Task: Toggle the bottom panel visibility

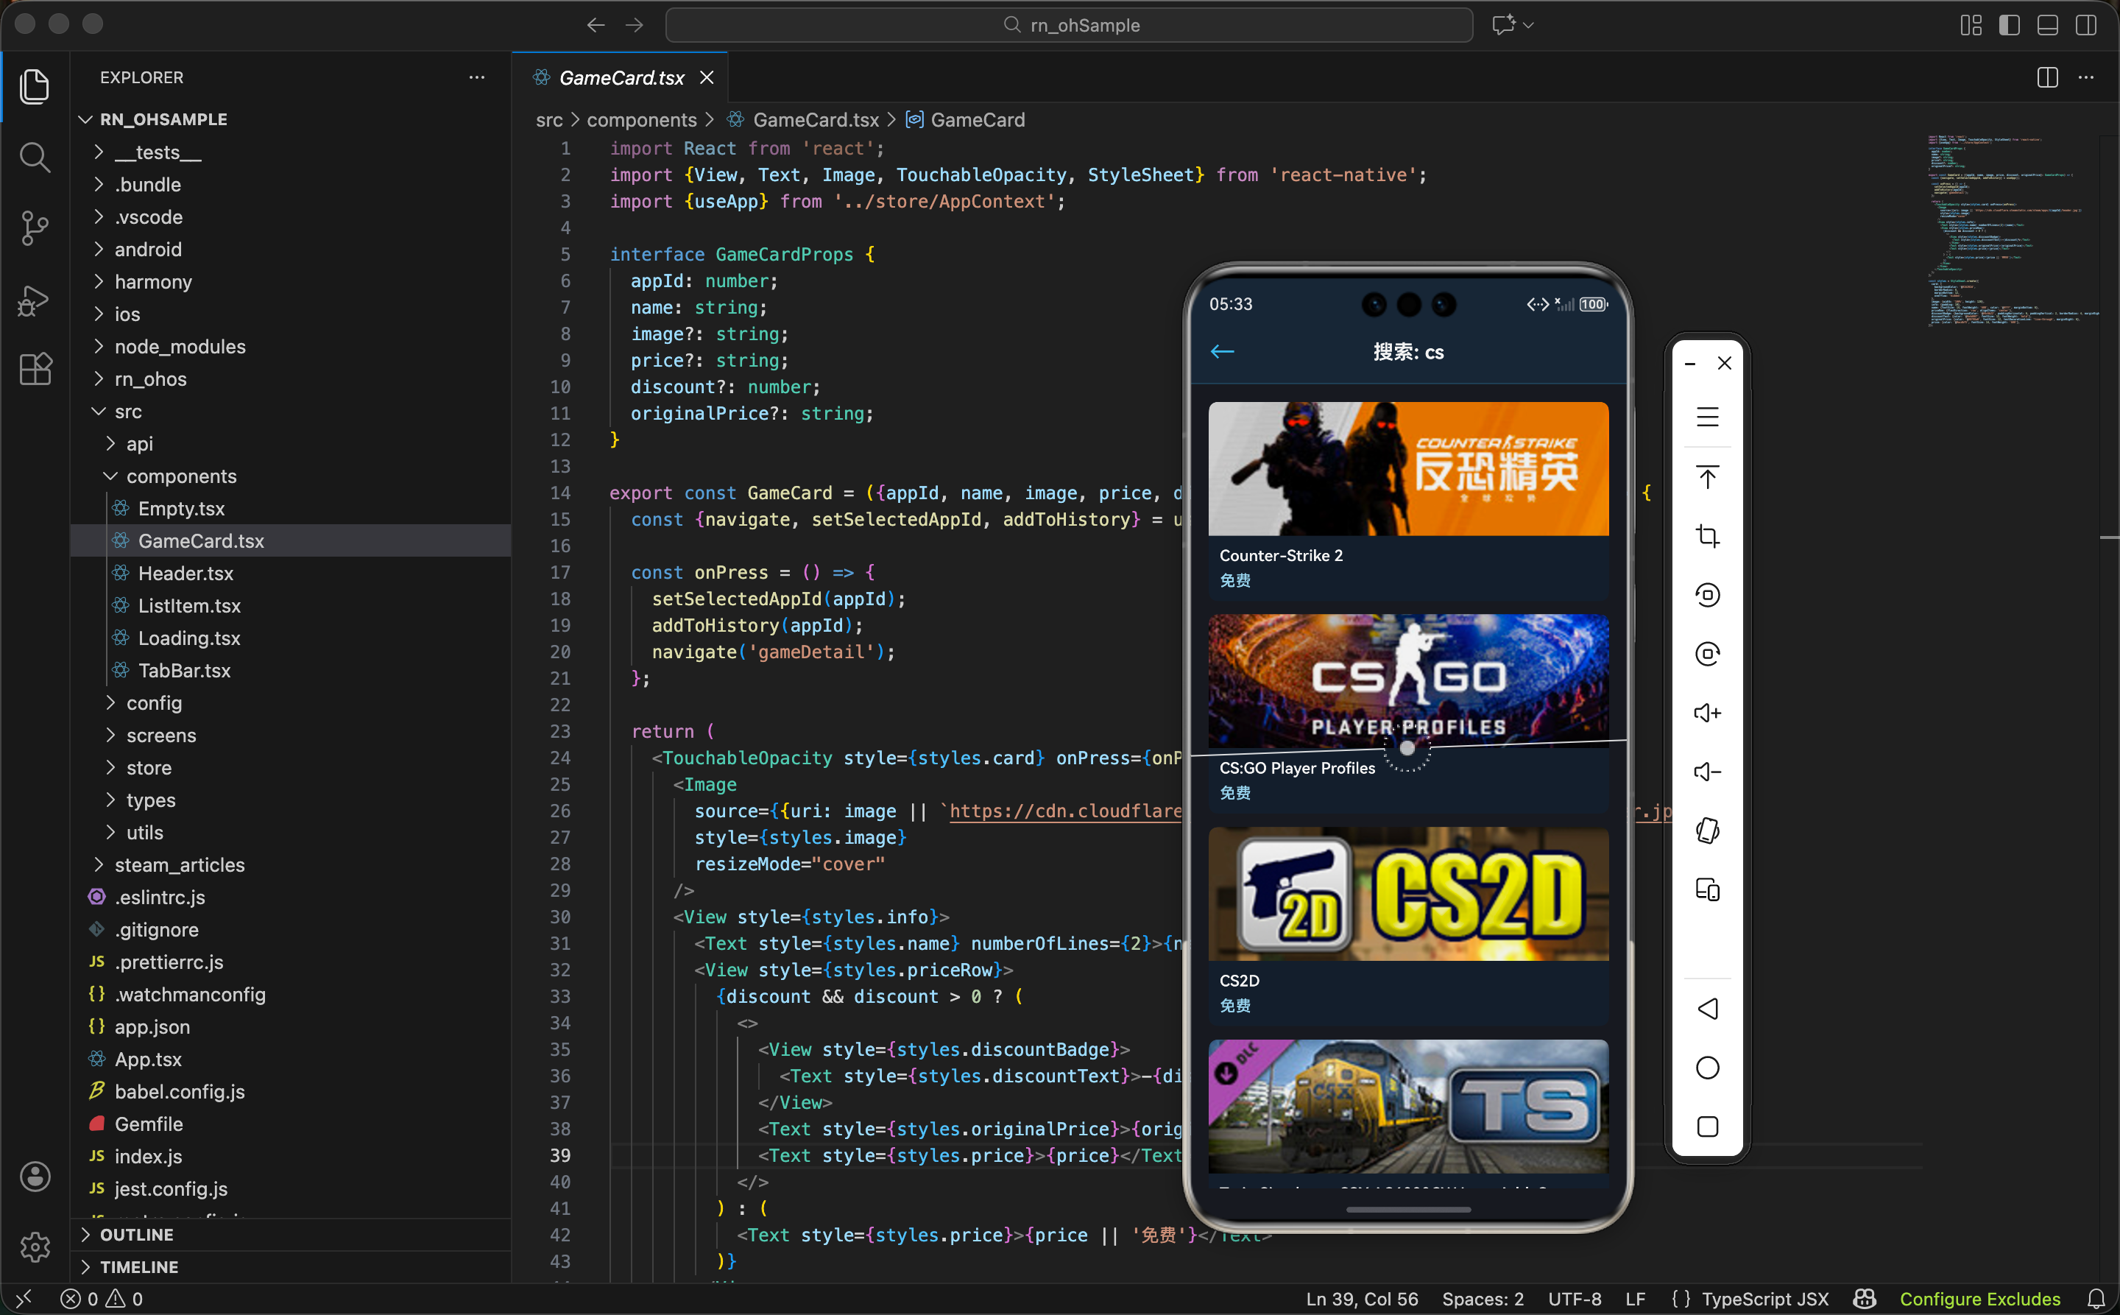Action: pos(2047,25)
